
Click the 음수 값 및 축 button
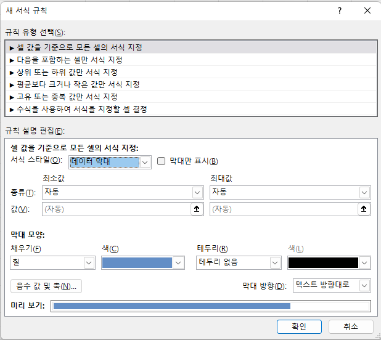(46, 286)
